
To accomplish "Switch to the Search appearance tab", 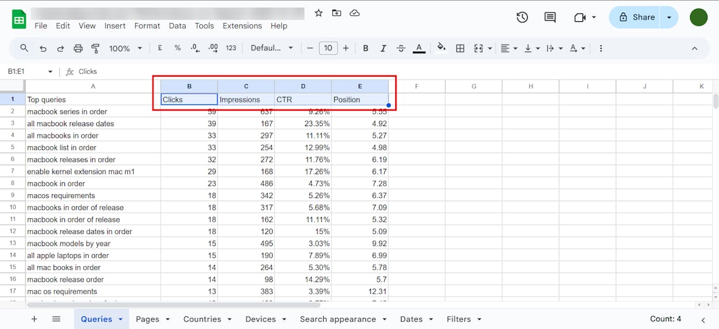I will tap(343, 319).
